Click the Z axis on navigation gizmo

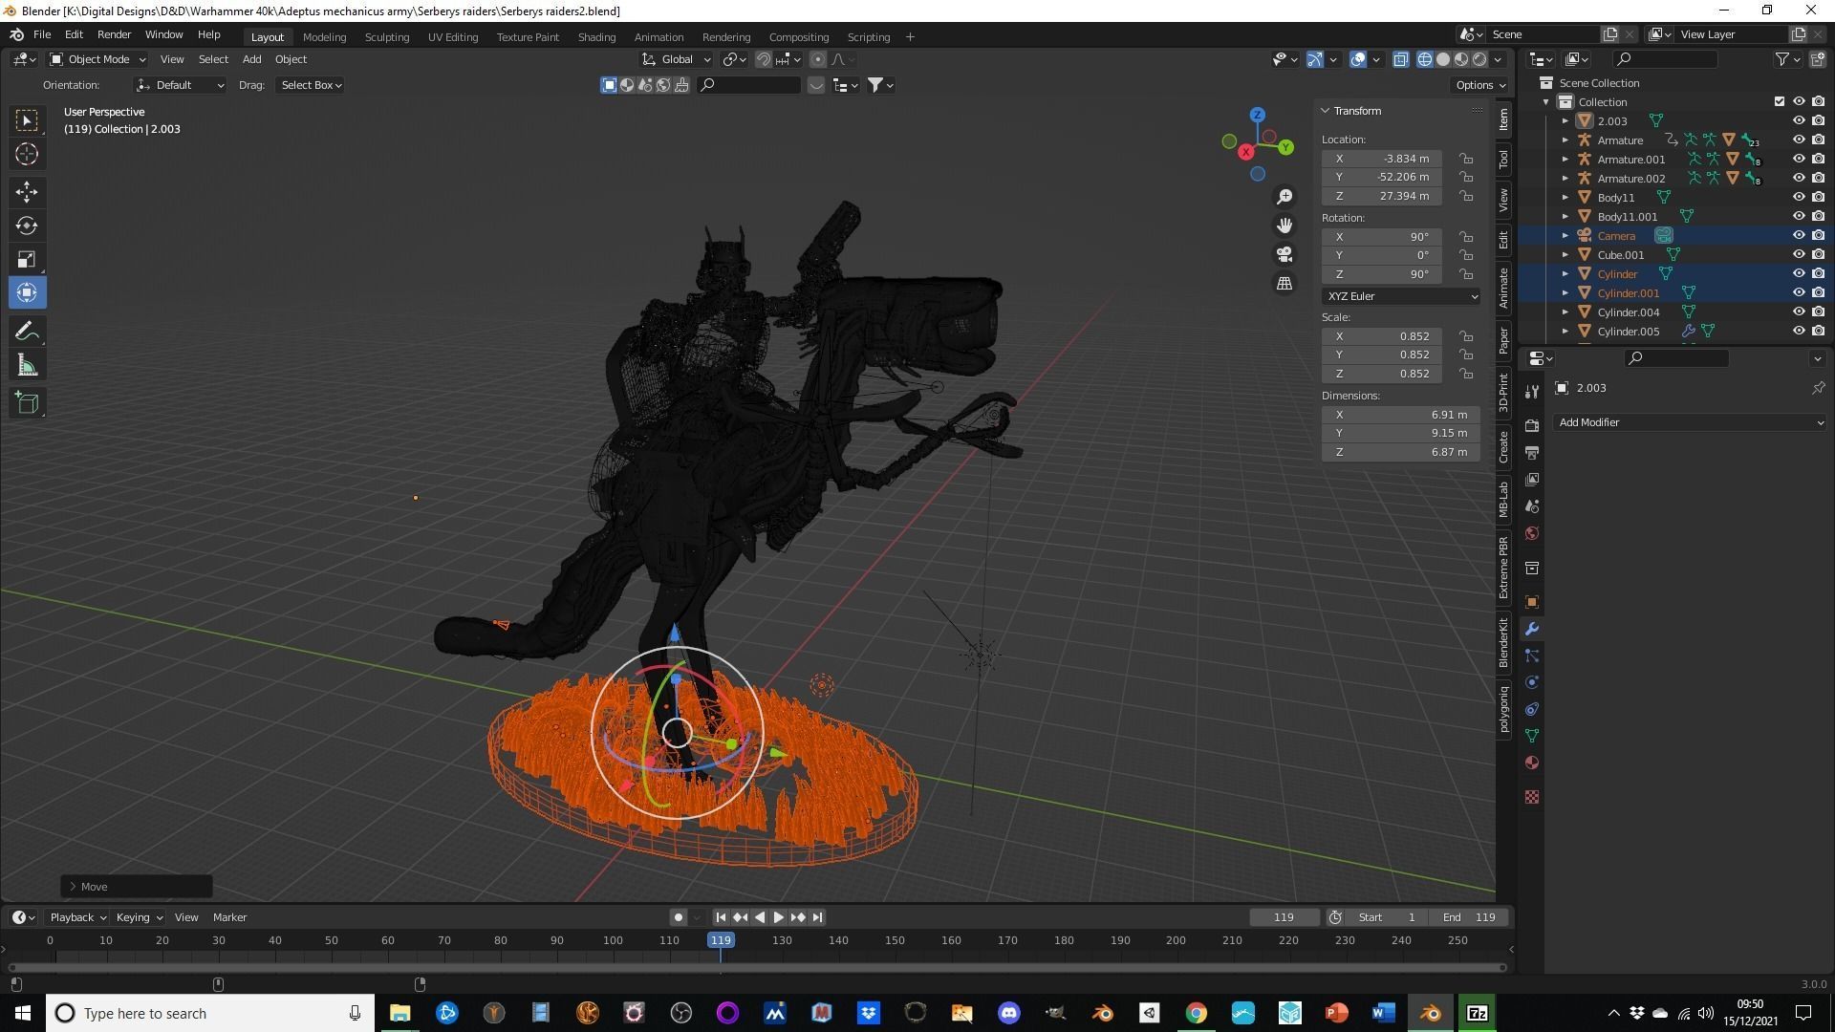pos(1257,115)
